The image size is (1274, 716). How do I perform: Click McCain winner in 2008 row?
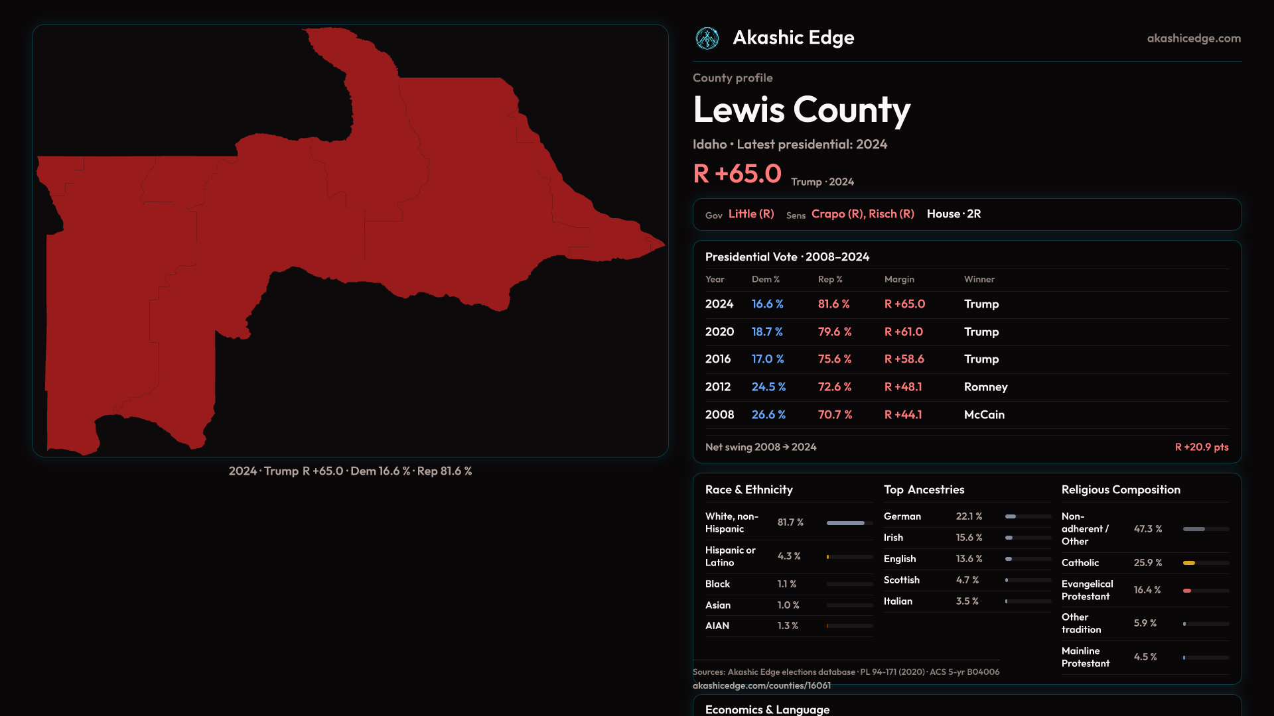tap(984, 415)
